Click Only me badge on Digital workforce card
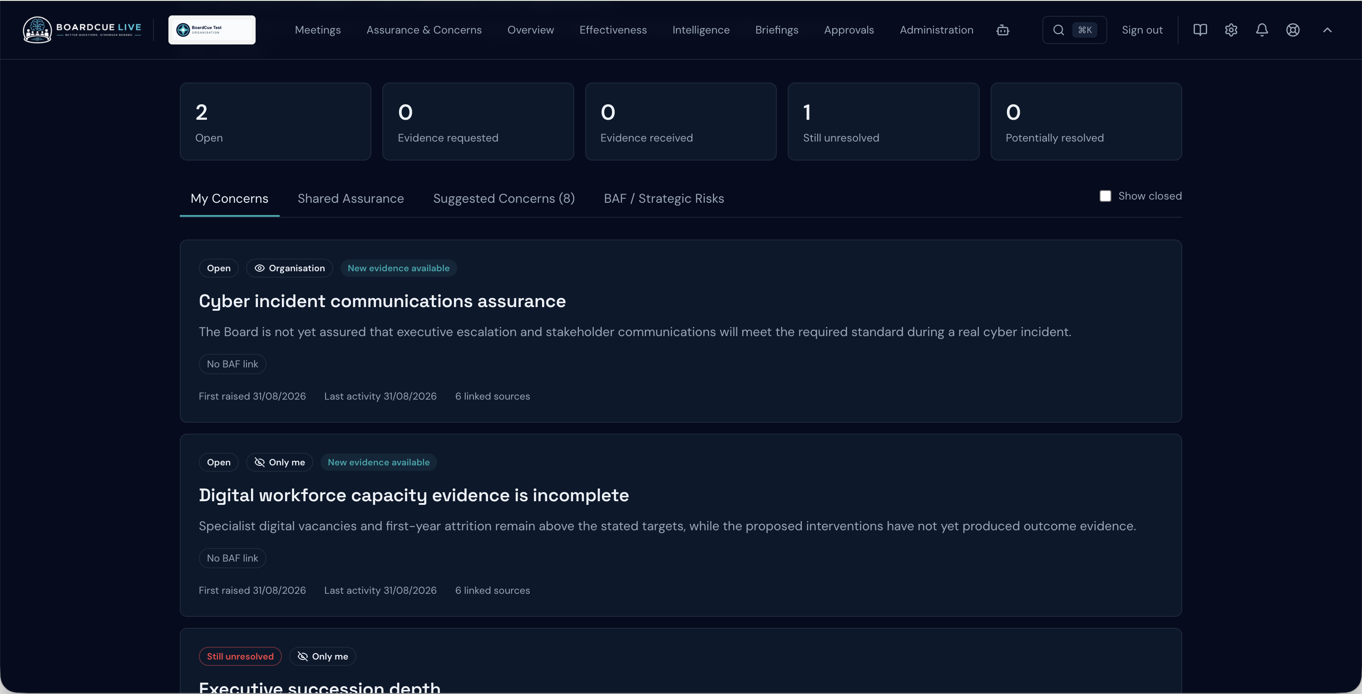Viewport: 1362px width, 694px height. [279, 462]
